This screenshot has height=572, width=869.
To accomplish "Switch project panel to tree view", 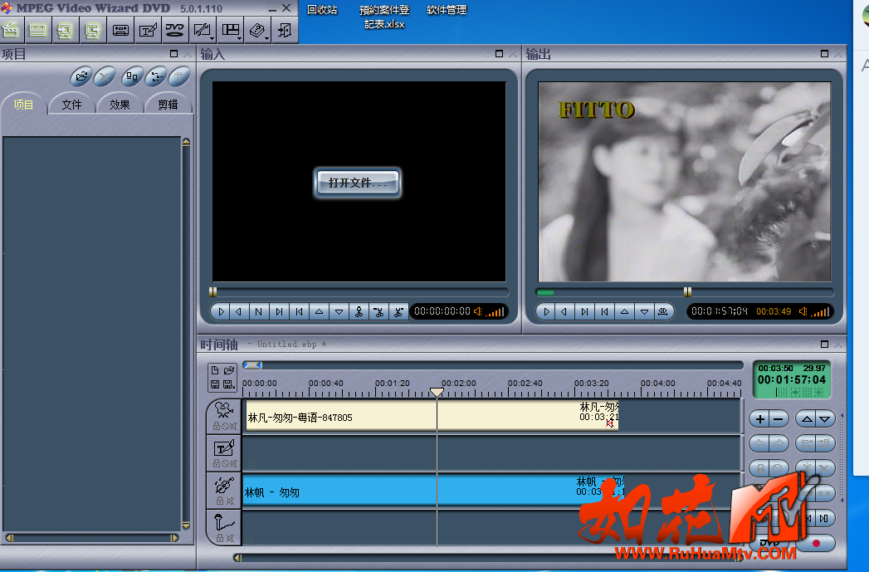I will point(156,76).
